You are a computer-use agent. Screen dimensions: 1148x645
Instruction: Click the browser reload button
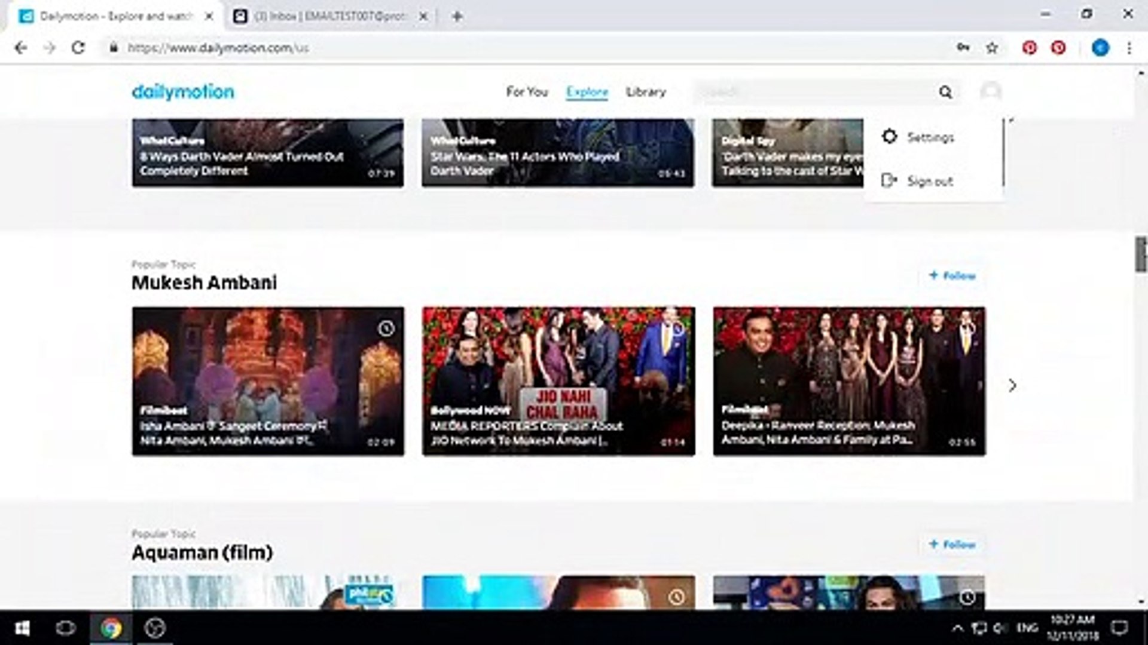click(x=78, y=48)
